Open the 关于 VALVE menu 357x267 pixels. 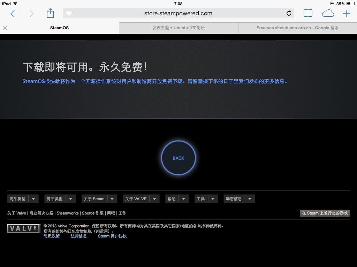pyautogui.click(x=136, y=199)
